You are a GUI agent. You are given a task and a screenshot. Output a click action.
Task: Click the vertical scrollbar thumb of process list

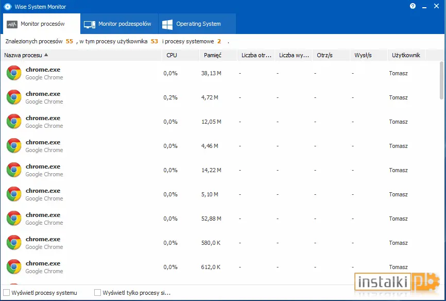pos(441,80)
